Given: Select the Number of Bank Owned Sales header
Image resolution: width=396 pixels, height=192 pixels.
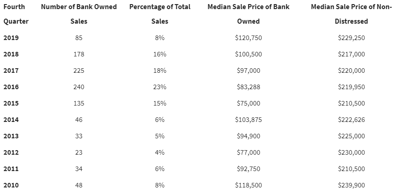Looking at the screenshot, I should click(x=79, y=14).
